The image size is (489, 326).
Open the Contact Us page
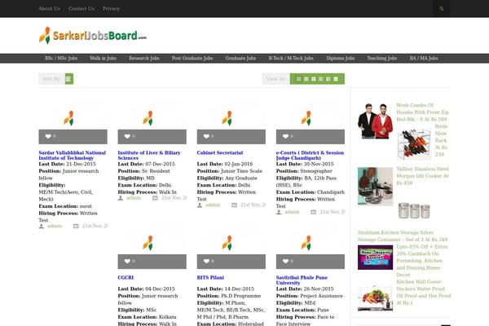tap(81, 9)
